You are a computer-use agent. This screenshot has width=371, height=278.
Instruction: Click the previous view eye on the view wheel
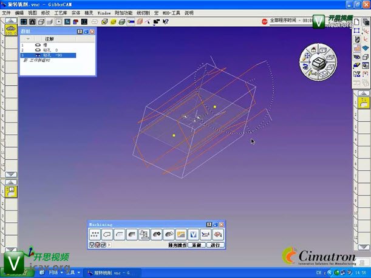pos(305,66)
